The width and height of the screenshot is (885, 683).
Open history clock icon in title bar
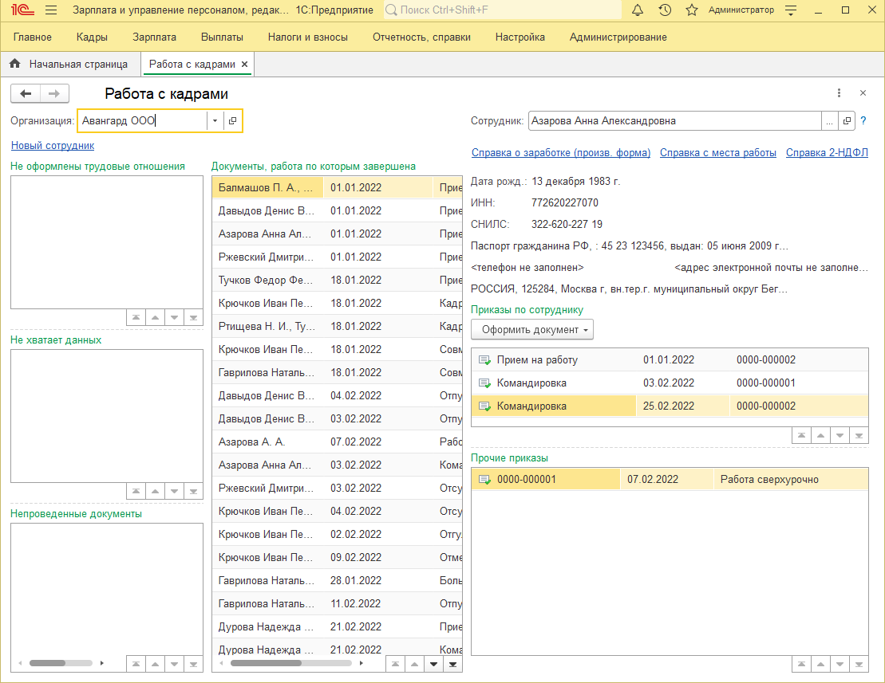[665, 10]
